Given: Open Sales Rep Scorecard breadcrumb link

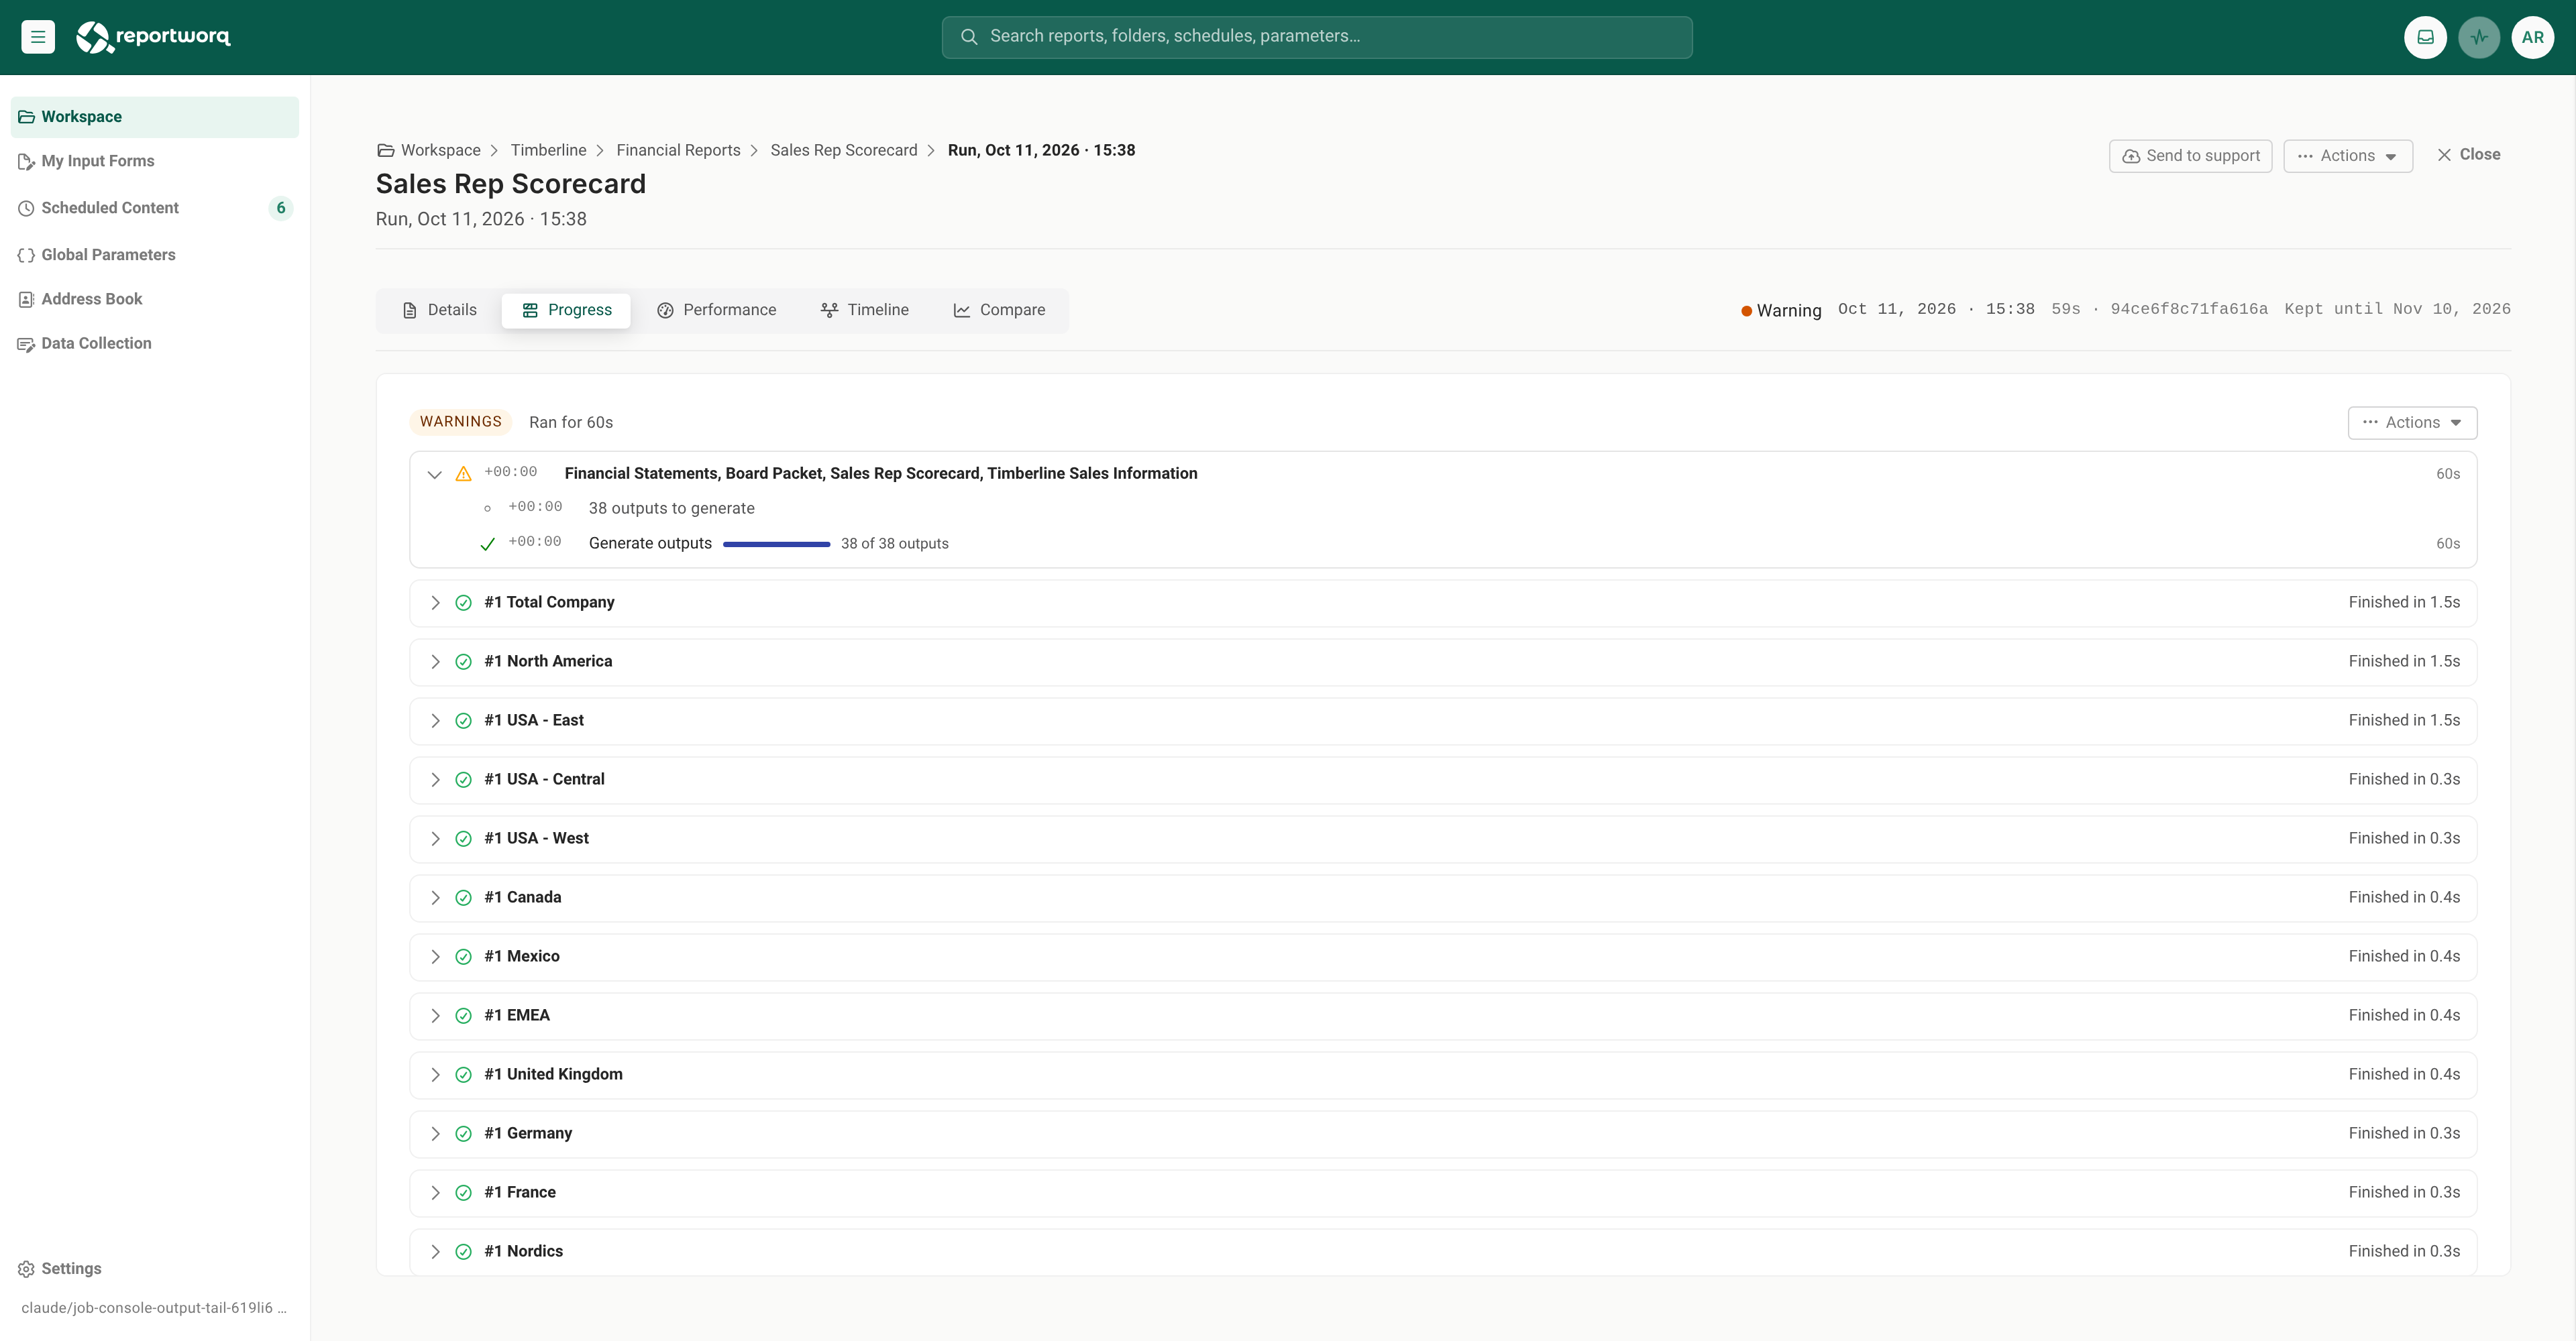Looking at the screenshot, I should point(843,150).
